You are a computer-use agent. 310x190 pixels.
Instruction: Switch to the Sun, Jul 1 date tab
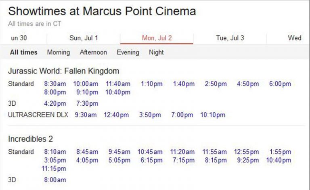pos(84,38)
